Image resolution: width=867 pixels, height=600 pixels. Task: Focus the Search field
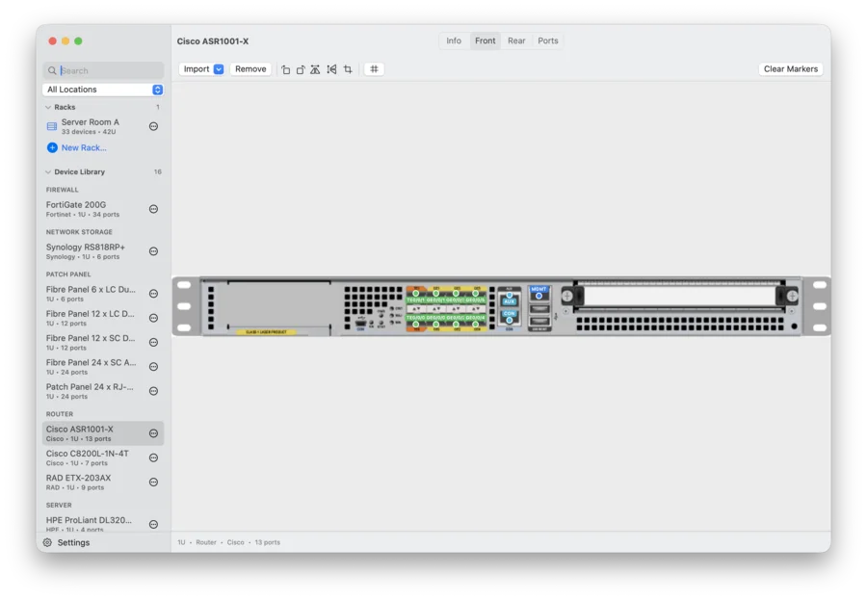[103, 70]
